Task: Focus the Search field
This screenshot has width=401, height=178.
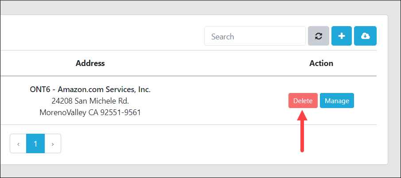Action: (x=255, y=36)
